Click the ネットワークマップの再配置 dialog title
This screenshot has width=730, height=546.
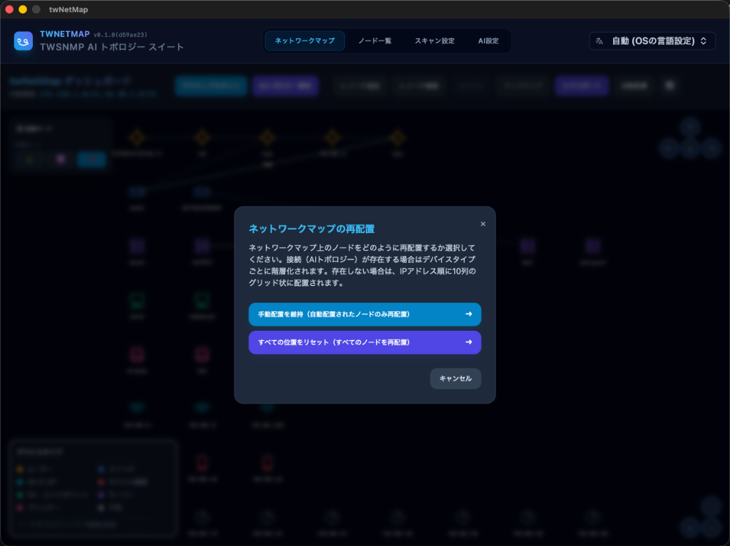pos(312,229)
